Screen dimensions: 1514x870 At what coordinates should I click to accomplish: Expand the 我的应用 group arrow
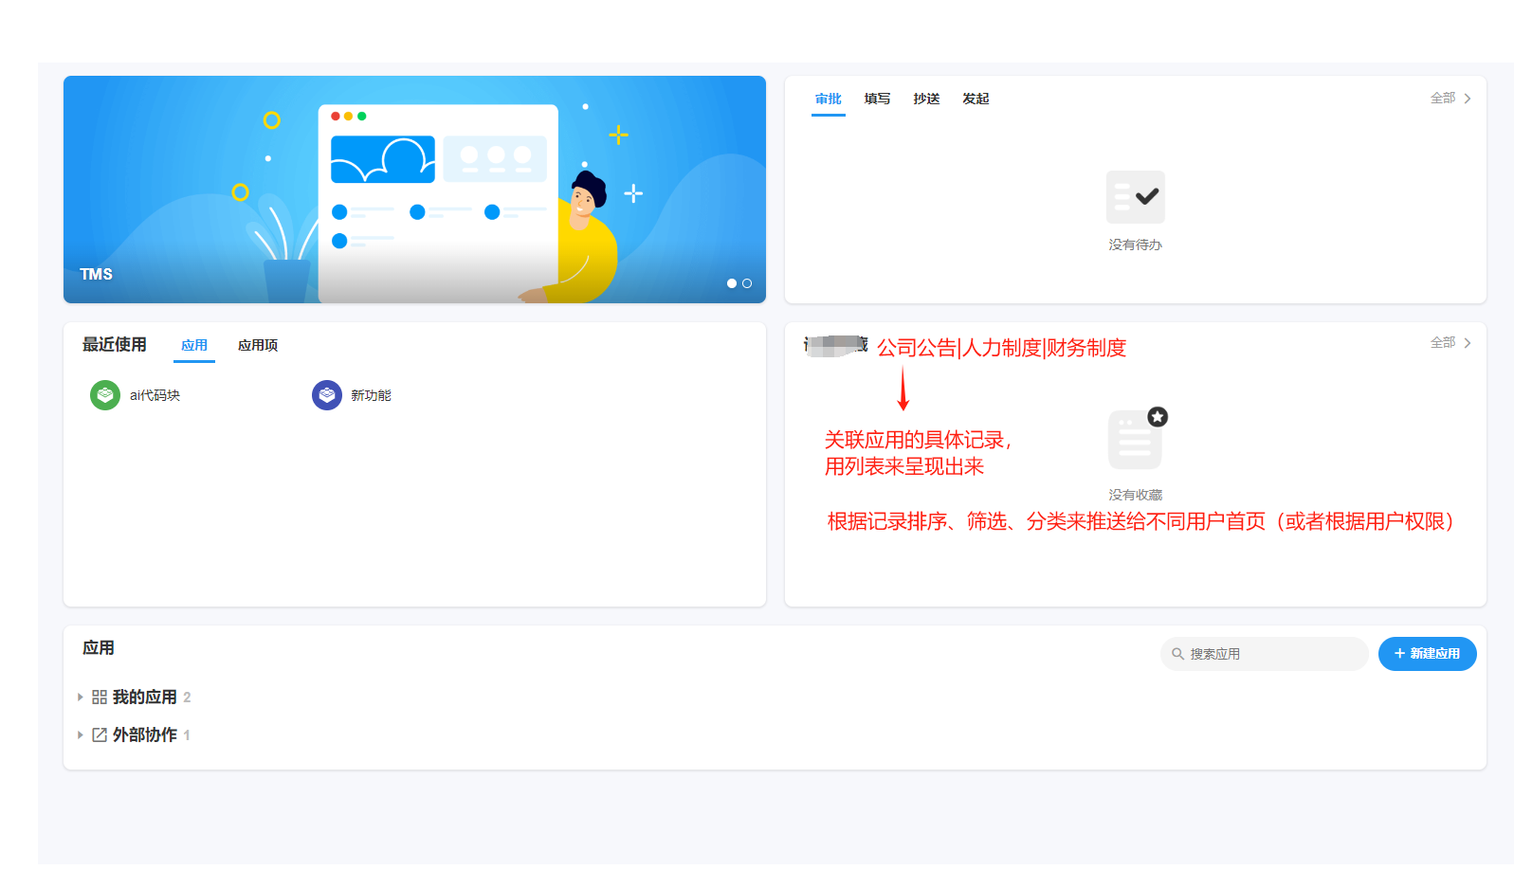(81, 698)
